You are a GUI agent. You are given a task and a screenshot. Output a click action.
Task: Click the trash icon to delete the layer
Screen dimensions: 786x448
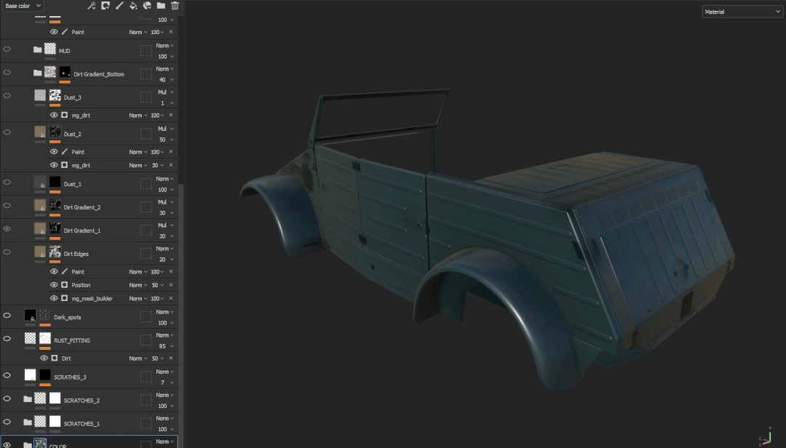(175, 6)
